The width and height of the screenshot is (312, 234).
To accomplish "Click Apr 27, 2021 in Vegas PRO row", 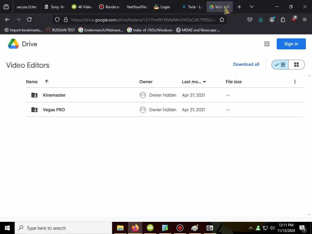I will click(193, 110).
